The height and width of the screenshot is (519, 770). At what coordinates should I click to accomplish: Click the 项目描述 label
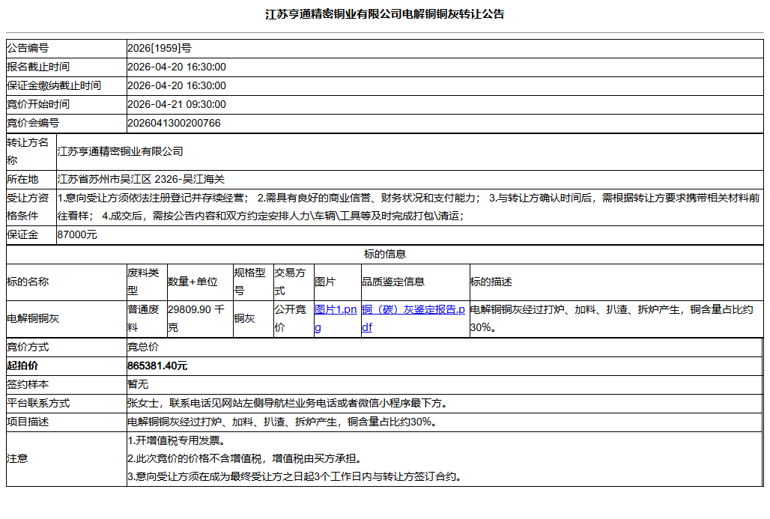click(x=28, y=422)
